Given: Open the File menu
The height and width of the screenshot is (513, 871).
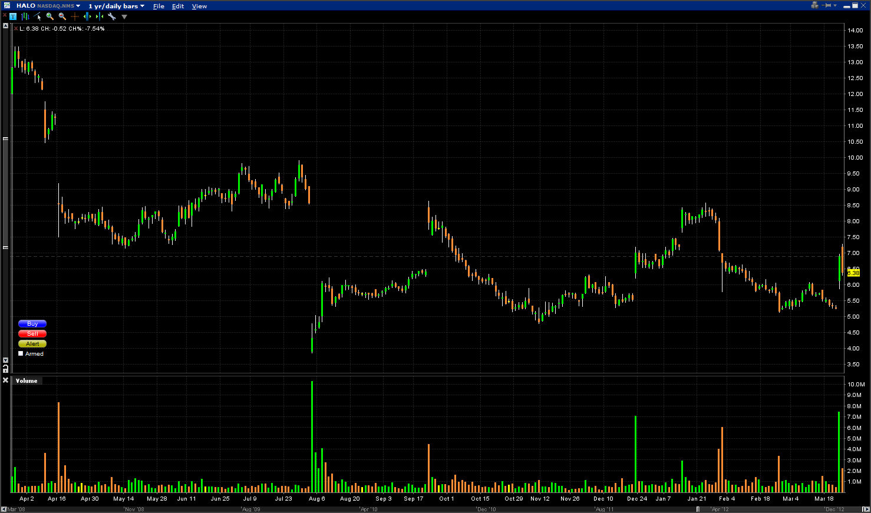Looking at the screenshot, I should [x=159, y=6].
